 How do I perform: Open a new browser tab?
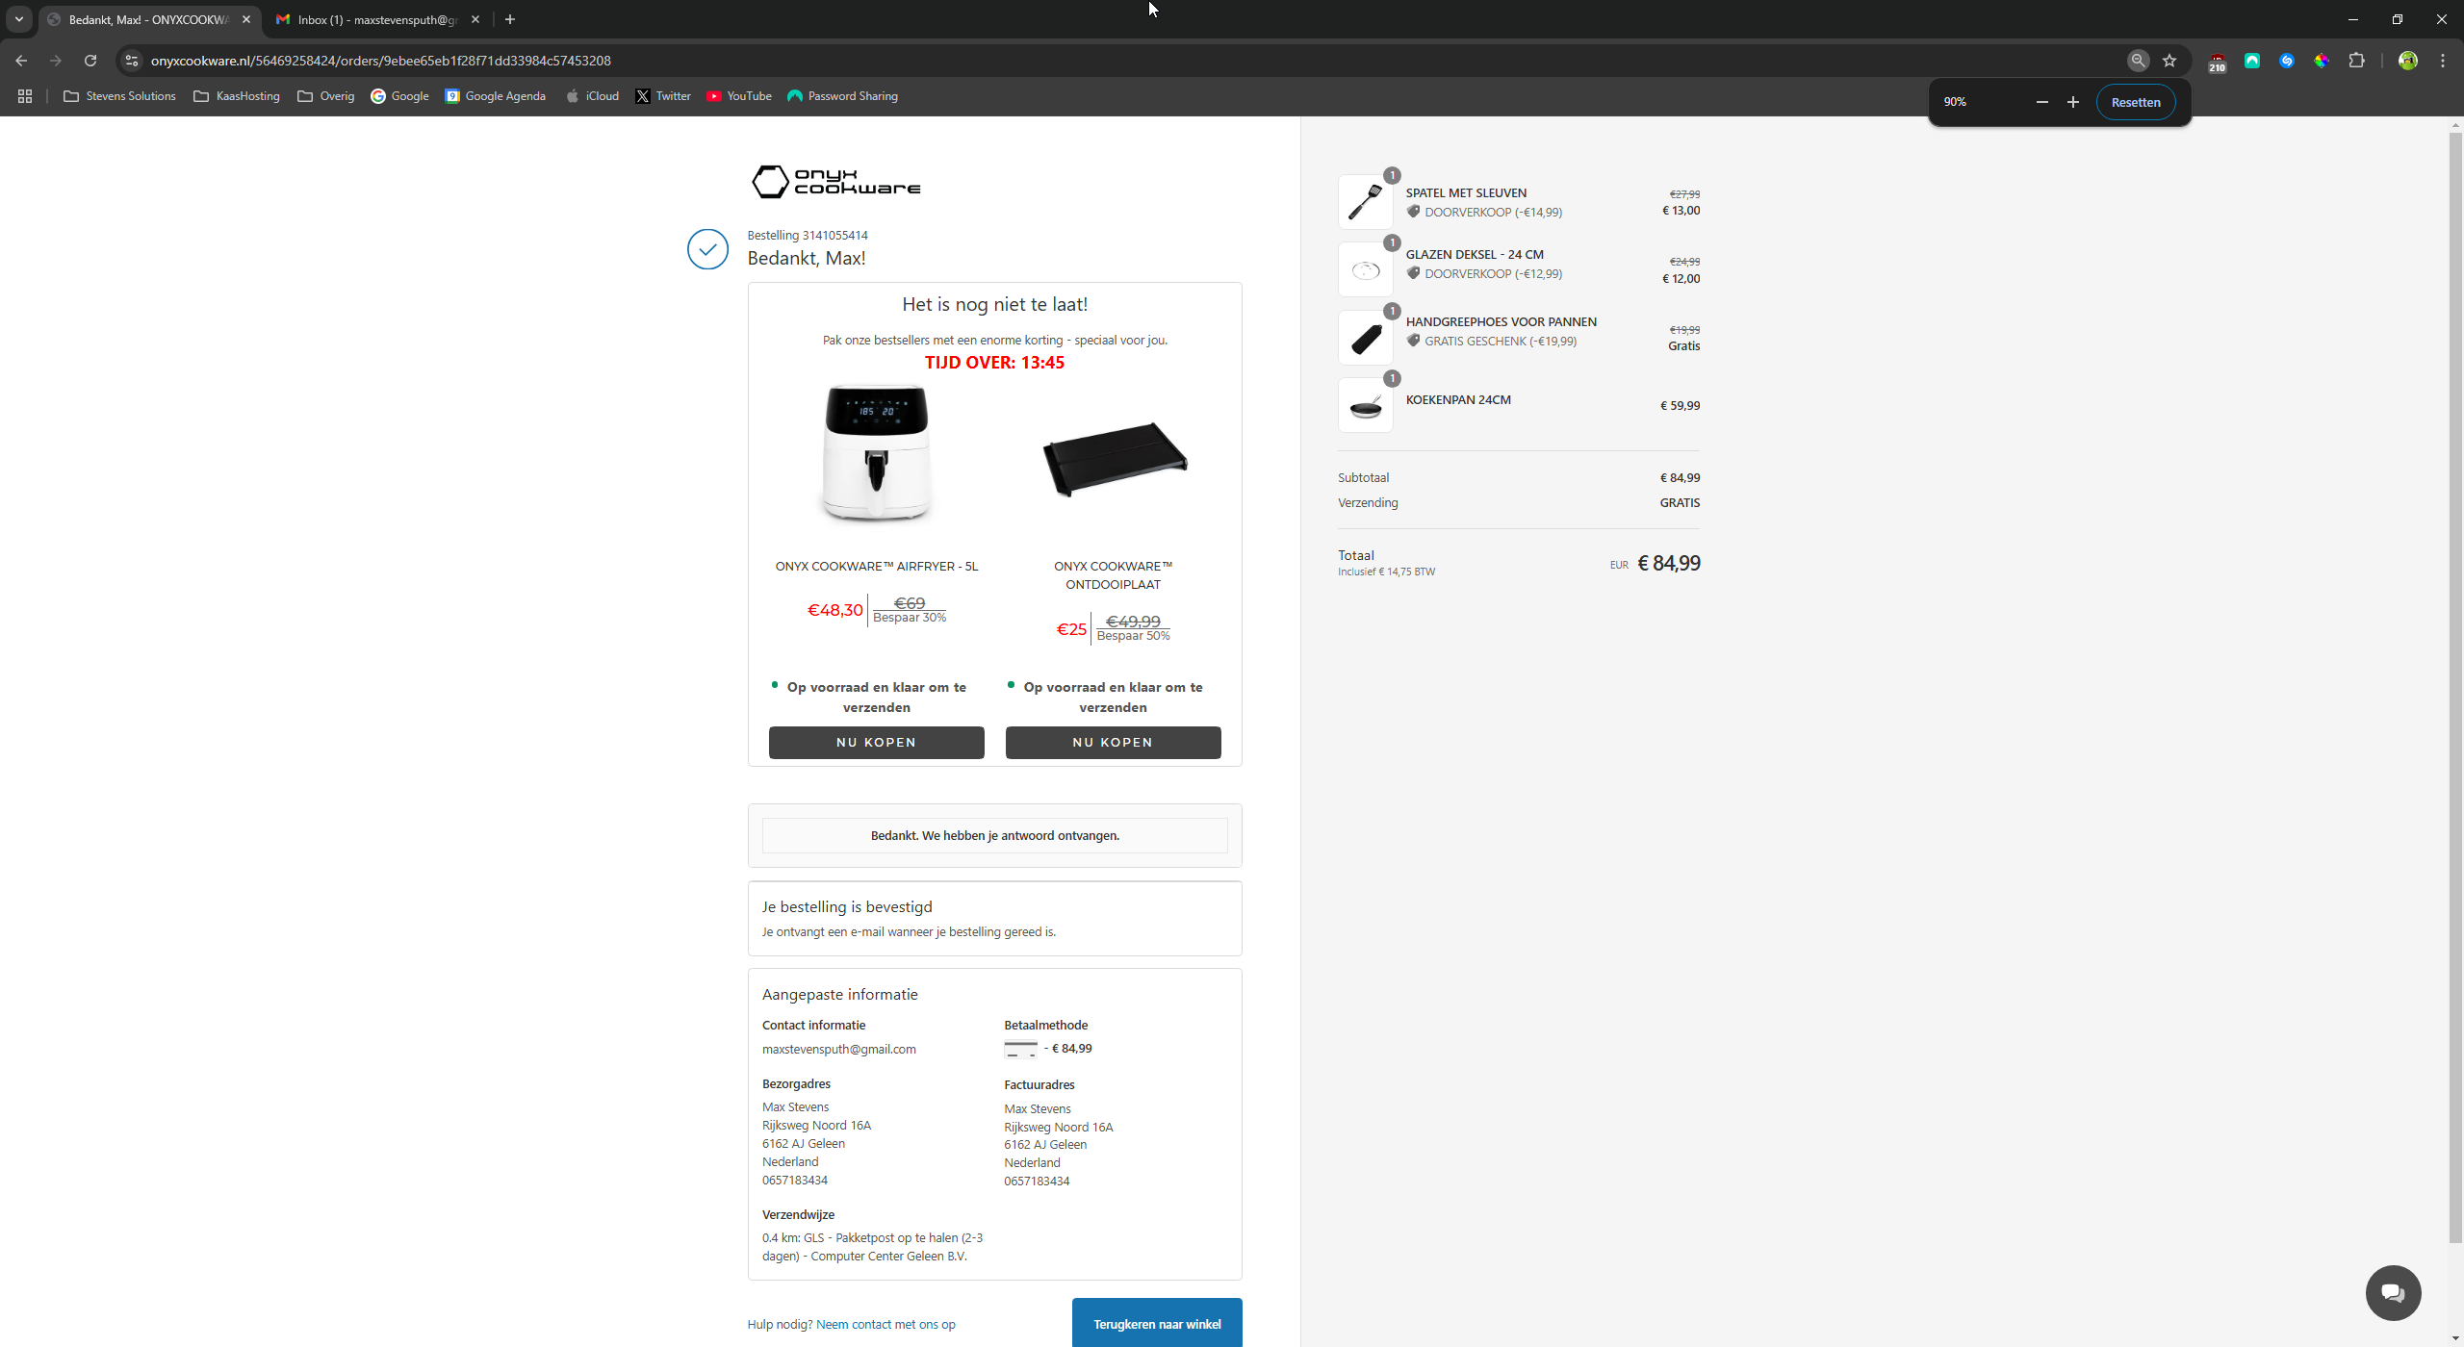pyautogui.click(x=510, y=19)
